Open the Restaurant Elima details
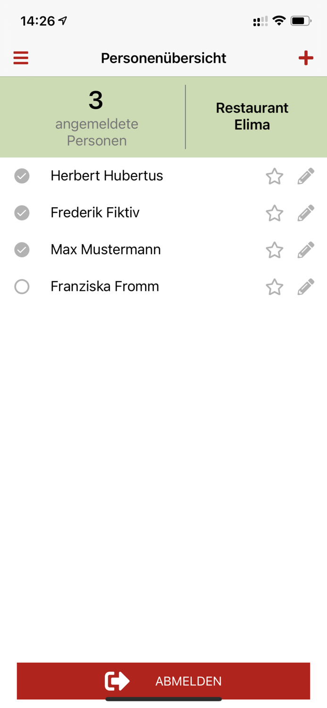Viewport: 327px width, 708px height. [x=252, y=117]
